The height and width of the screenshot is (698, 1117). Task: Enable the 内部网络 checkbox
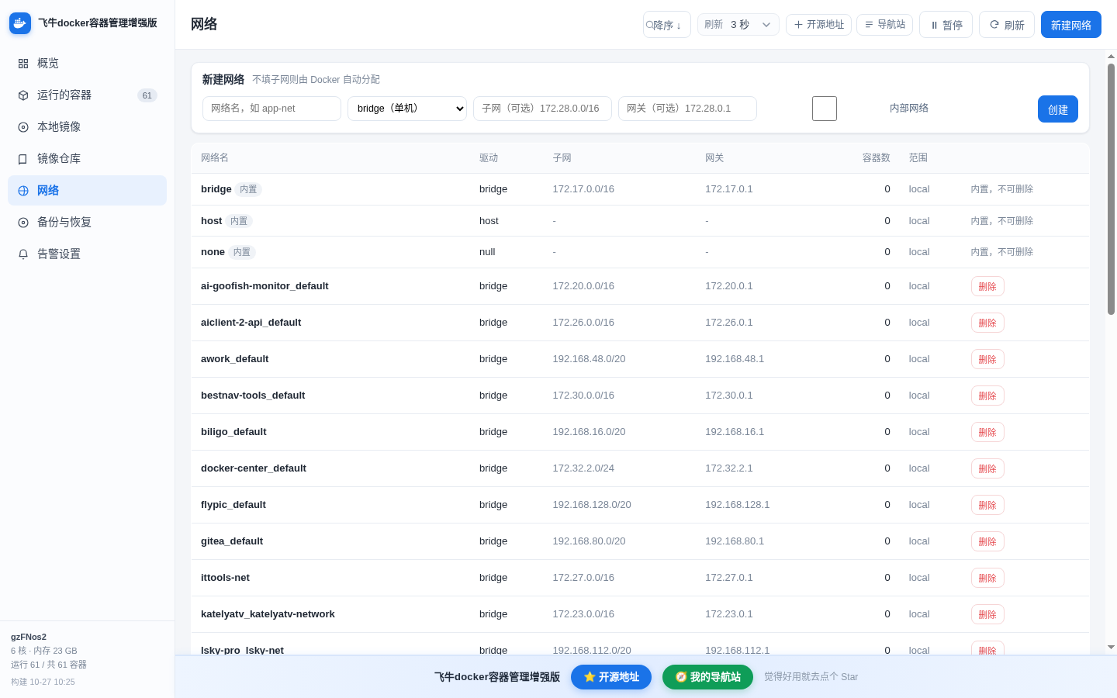coord(825,109)
